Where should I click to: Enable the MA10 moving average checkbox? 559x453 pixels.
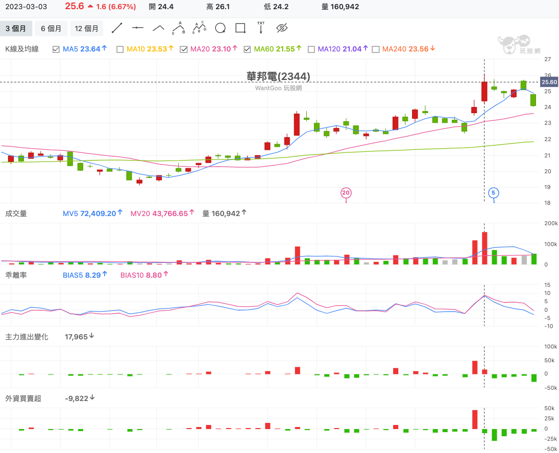pyautogui.click(x=120, y=49)
